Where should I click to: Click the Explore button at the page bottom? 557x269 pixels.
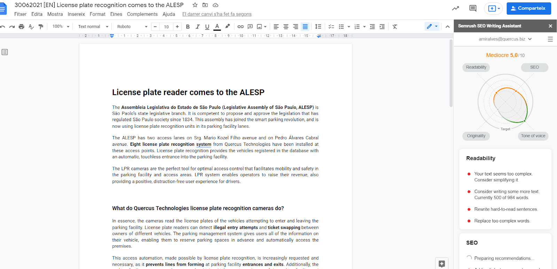442,264
